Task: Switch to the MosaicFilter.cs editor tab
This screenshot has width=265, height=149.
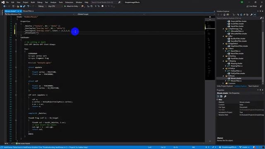Action: (x=28, y=11)
